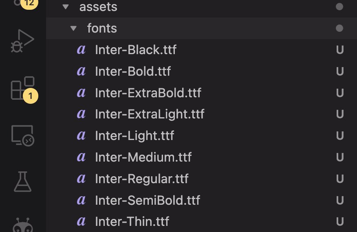This screenshot has width=357, height=232.
Task: Click font icon beside Inter-Thin.ttf
Action: click(x=82, y=221)
